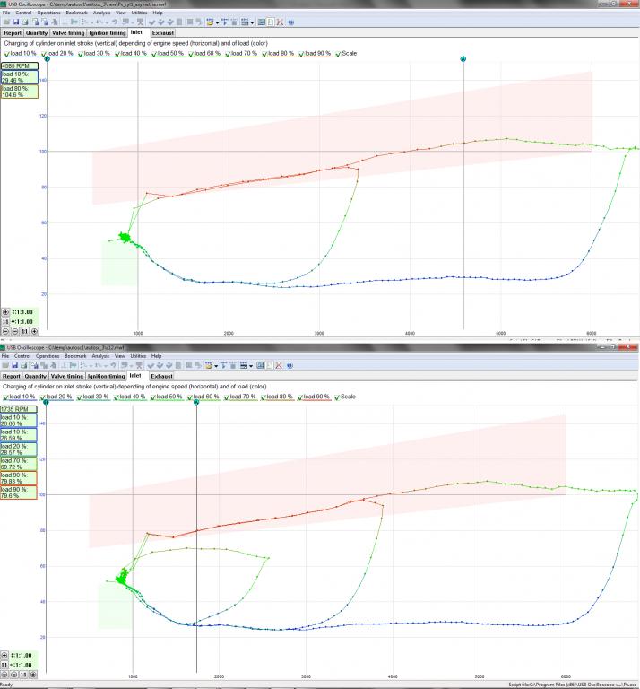Select the Ignition timing tab in bottom window
The height and width of the screenshot is (689, 640).
(106, 376)
